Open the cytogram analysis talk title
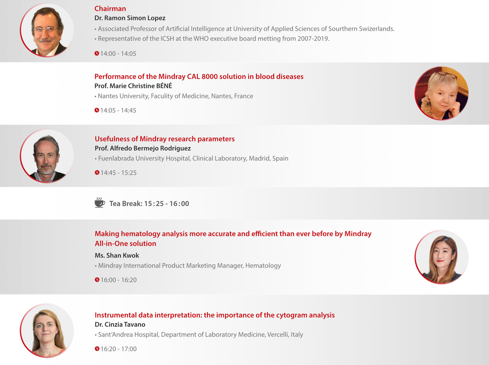The width and height of the screenshot is (489, 365). click(215, 315)
